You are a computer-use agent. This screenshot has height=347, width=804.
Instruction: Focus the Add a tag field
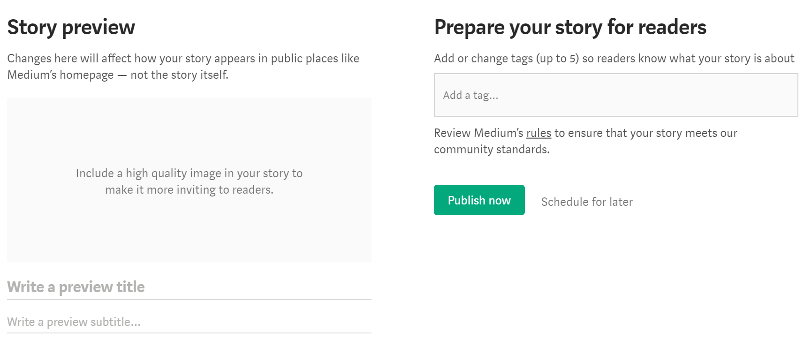point(615,95)
